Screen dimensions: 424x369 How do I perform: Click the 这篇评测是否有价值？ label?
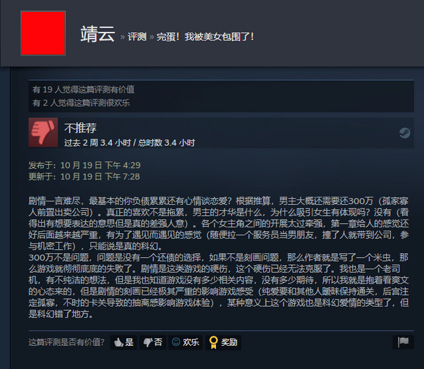[x=66, y=343]
